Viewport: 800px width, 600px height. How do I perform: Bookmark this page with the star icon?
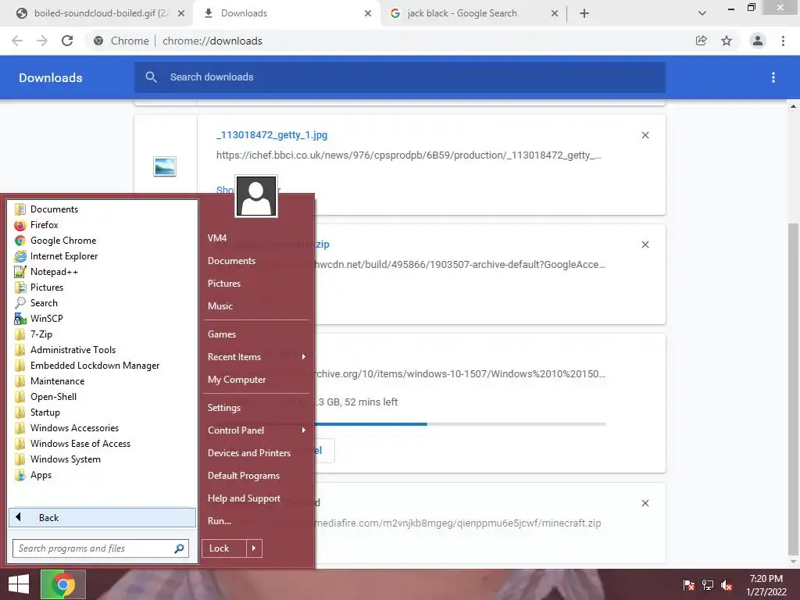pos(727,41)
